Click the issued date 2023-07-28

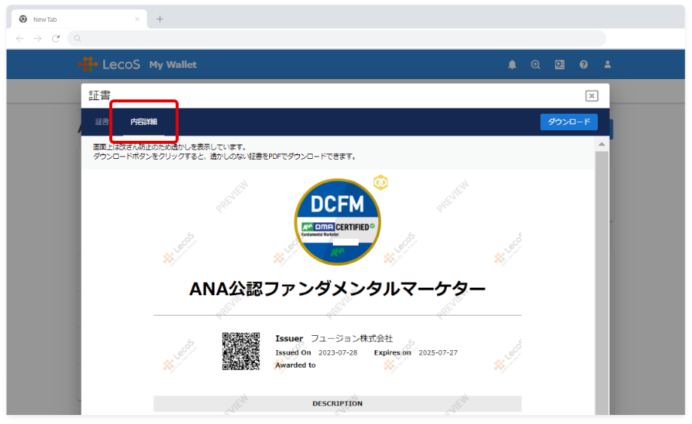(338, 352)
